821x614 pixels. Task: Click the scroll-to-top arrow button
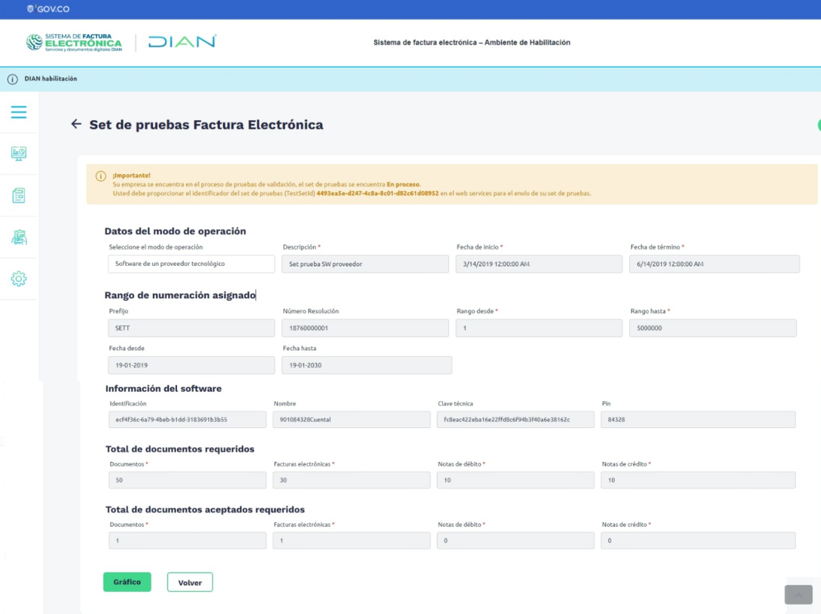tap(798, 595)
